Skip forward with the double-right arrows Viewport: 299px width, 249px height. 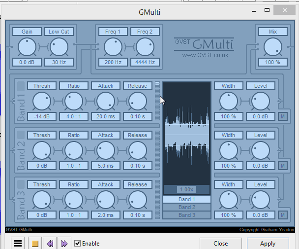(64, 243)
